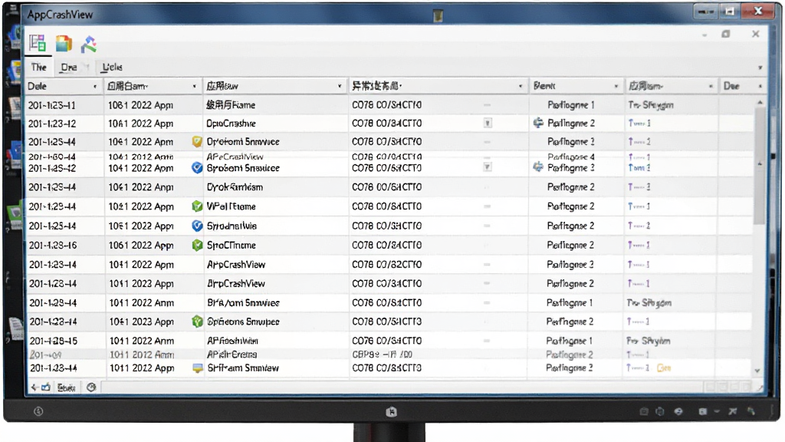The height and width of the screenshot is (442, 785).
Task: Click the date cell 201-1:23-16
Action: click(53, 245)
